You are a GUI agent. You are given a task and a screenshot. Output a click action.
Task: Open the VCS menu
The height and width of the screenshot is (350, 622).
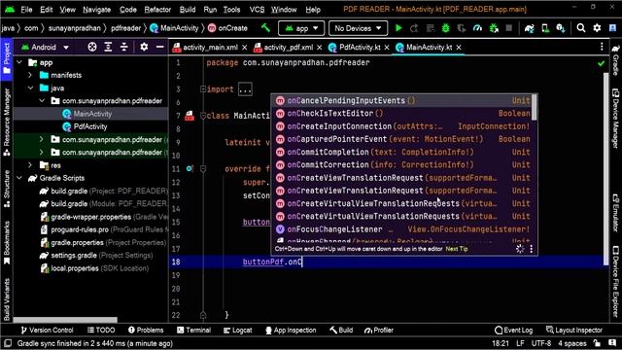coord(257,10)
